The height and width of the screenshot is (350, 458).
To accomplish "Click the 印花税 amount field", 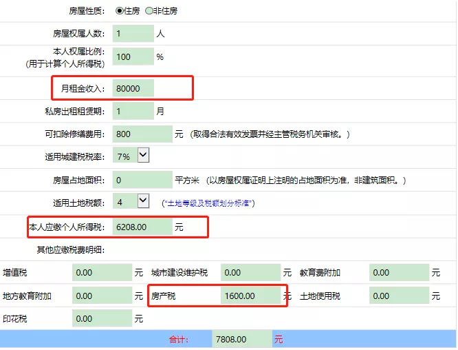I will click(x=102, y=318).
